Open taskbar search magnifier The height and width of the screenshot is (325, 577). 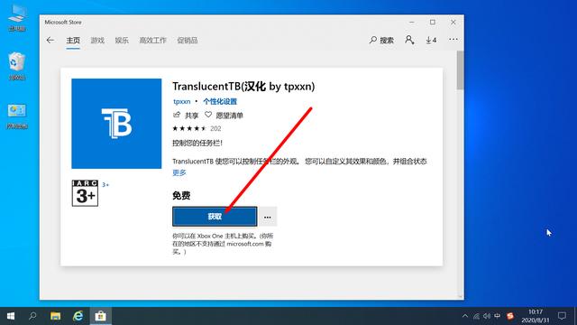click(32, 316)
